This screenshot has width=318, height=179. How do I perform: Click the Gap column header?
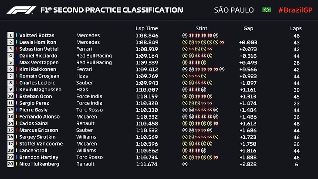tap(248, 28)
